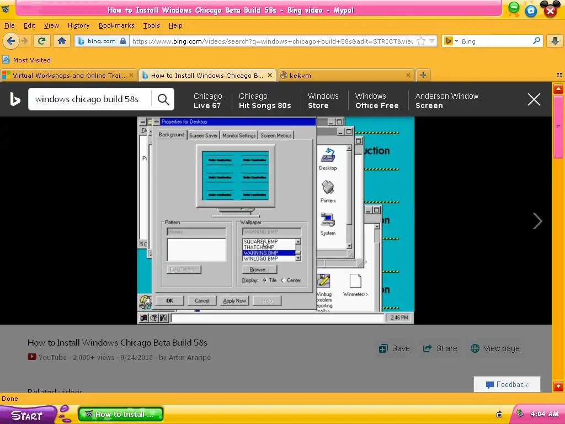The image size is (565, 424).
Task: Click the Bing page search magnifier button
Action: point(163,99)
